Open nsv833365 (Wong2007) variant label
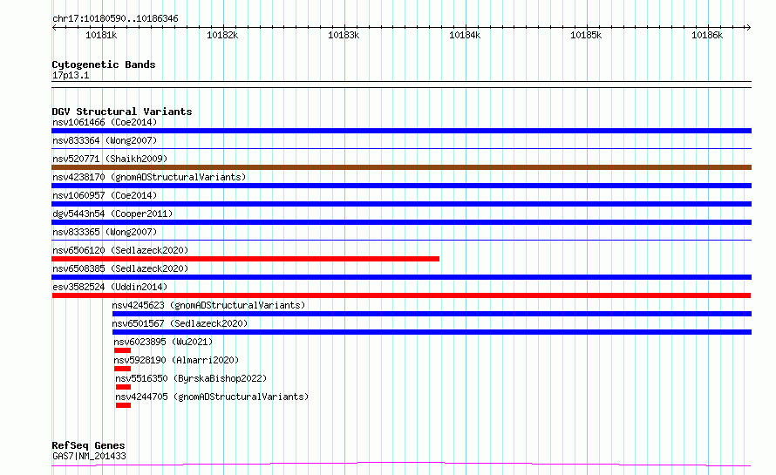This screenshot has width=776, height=475. coord(105,232)
